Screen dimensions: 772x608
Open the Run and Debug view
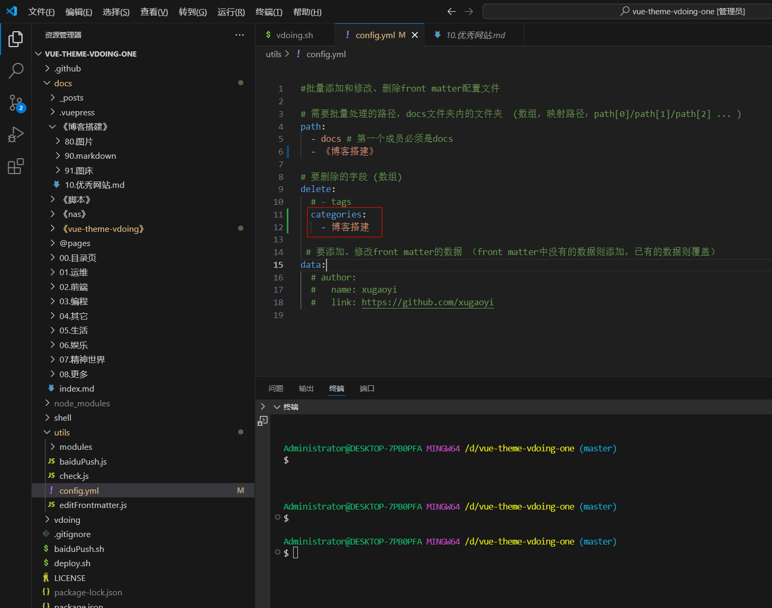(x=16, y=134)
